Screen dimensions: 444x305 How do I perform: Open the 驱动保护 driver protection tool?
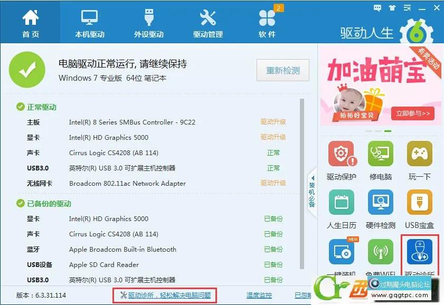(341, 155)
